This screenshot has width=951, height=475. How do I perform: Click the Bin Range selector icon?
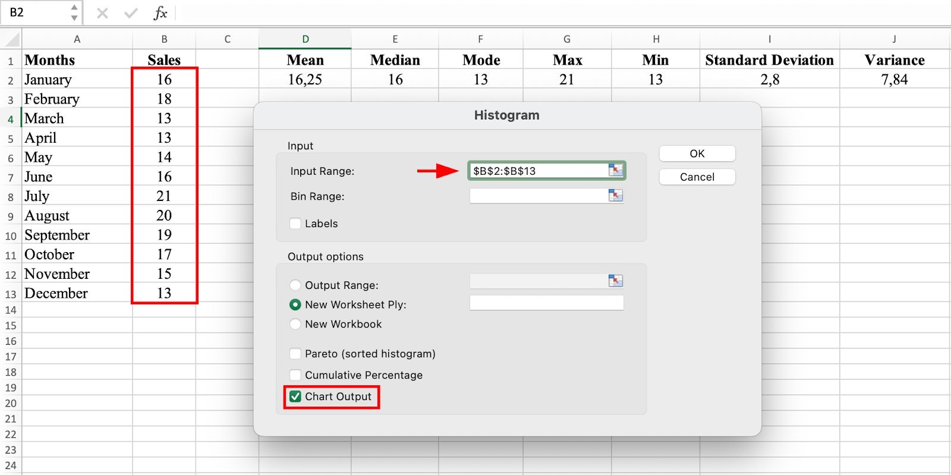[615, 196]
